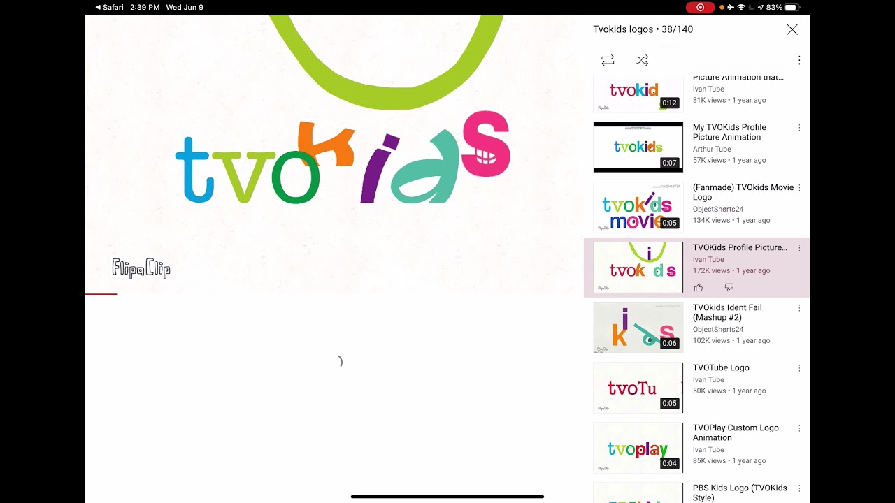Viewport: 895px width, 503px height.
Task: Open options for the current TVOKids Profile Picture video
Action: (799, 248)
